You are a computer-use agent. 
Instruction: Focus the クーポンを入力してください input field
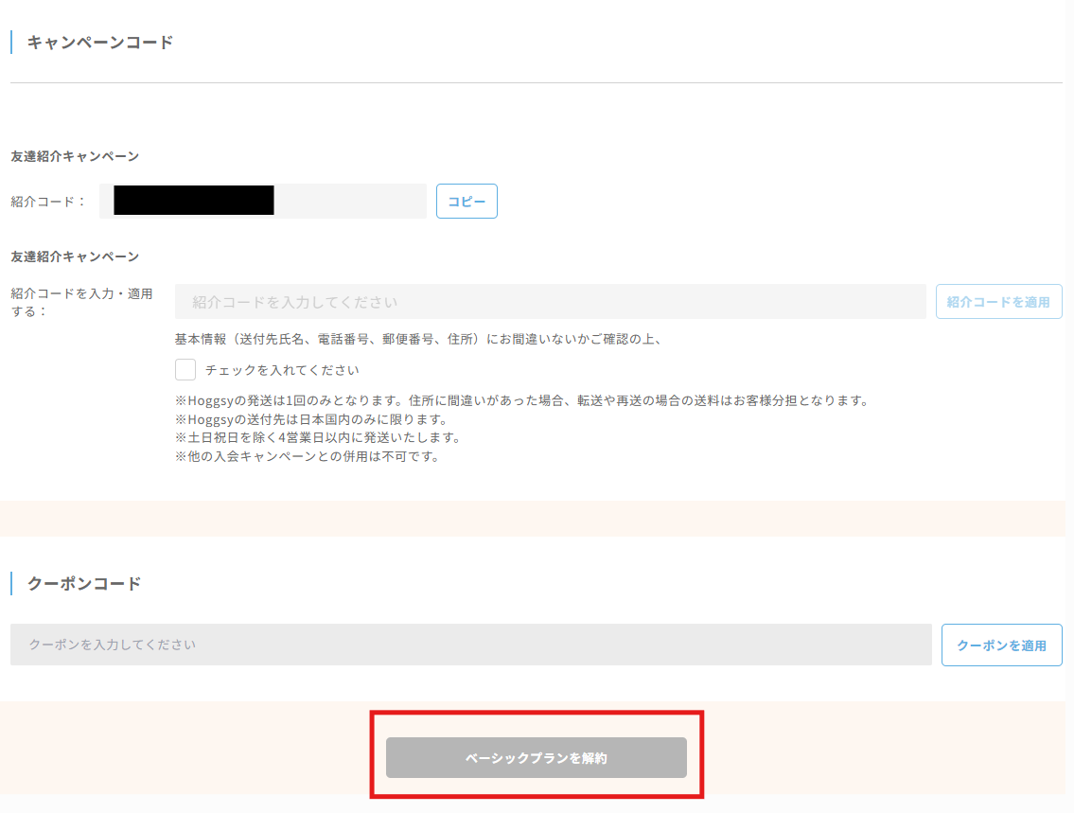point(470,645)
